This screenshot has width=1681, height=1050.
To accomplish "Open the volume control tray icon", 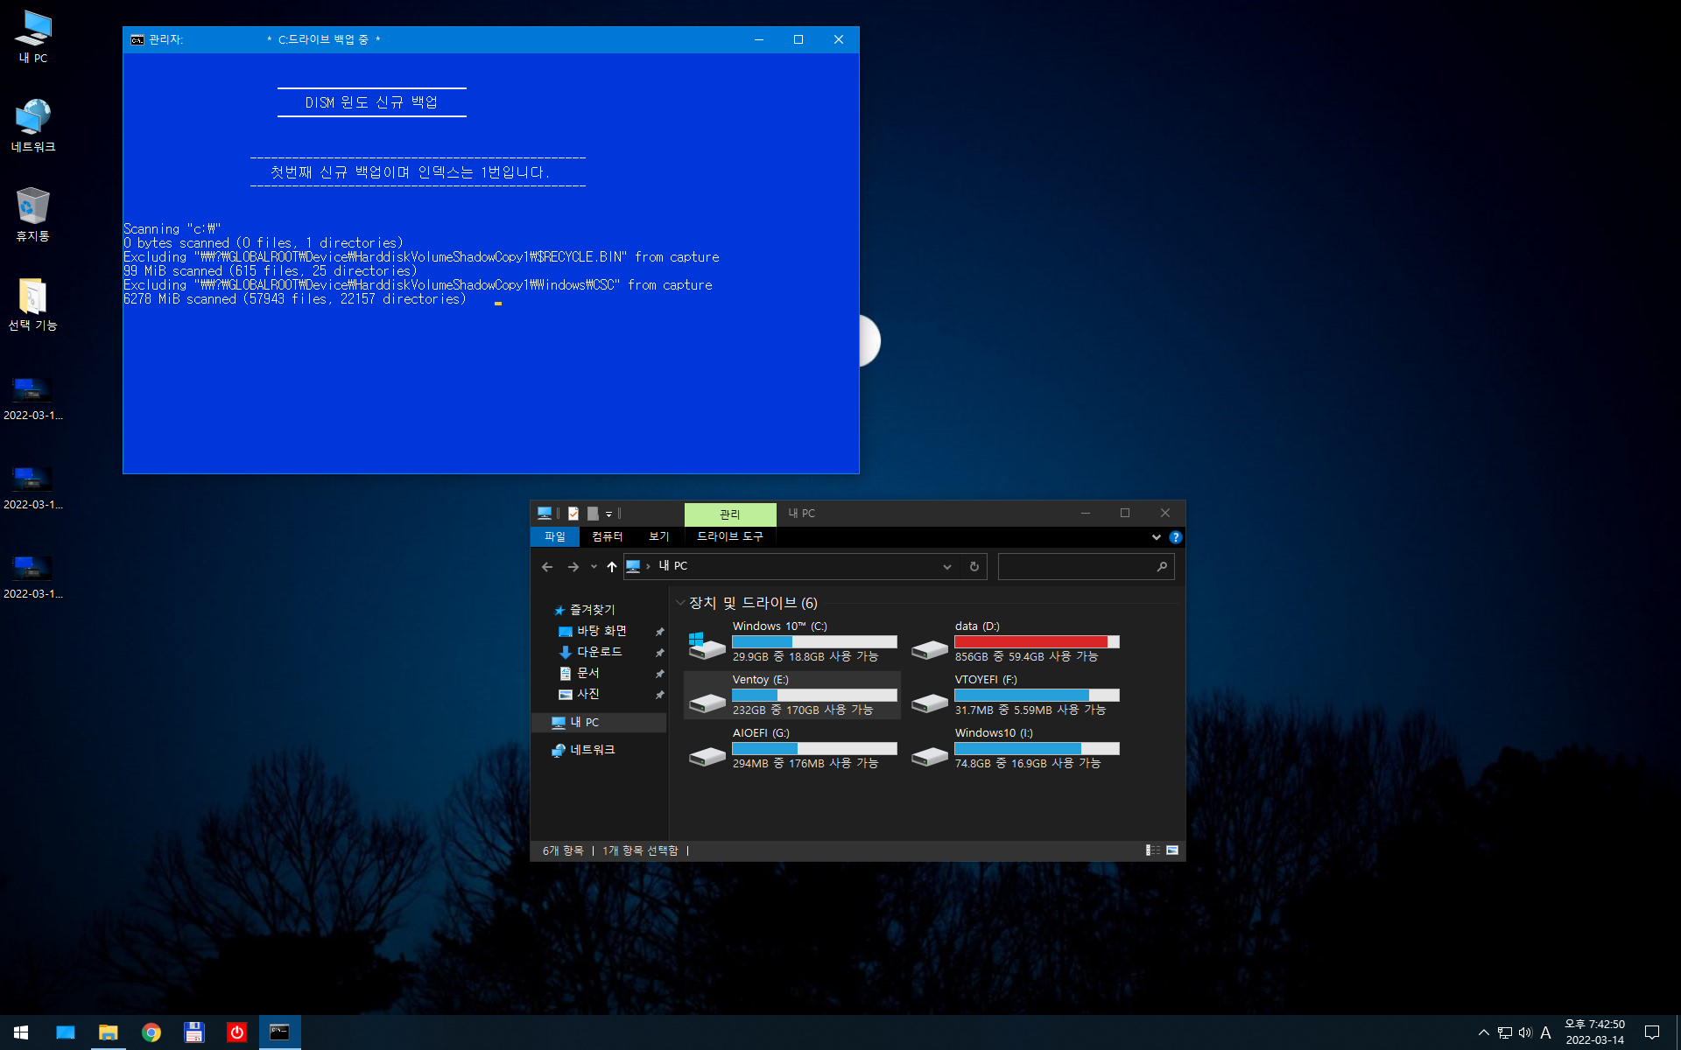I will pos(1525,1032).
